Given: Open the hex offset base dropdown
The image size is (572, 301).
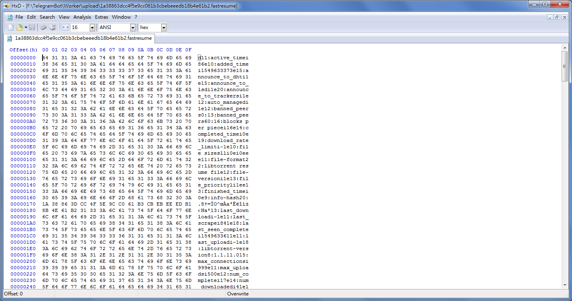Looking at the screenshot, I should pos(164,27).
